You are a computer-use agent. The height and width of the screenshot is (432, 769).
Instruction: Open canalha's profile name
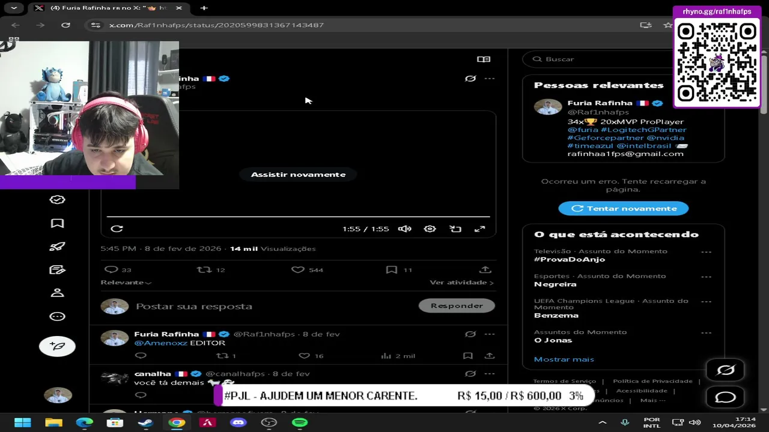click(x=153, y=374)
